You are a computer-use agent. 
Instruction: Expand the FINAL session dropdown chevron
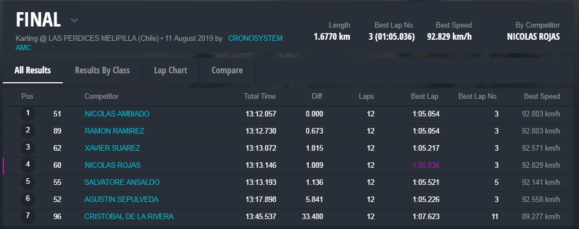click(74, 20)
